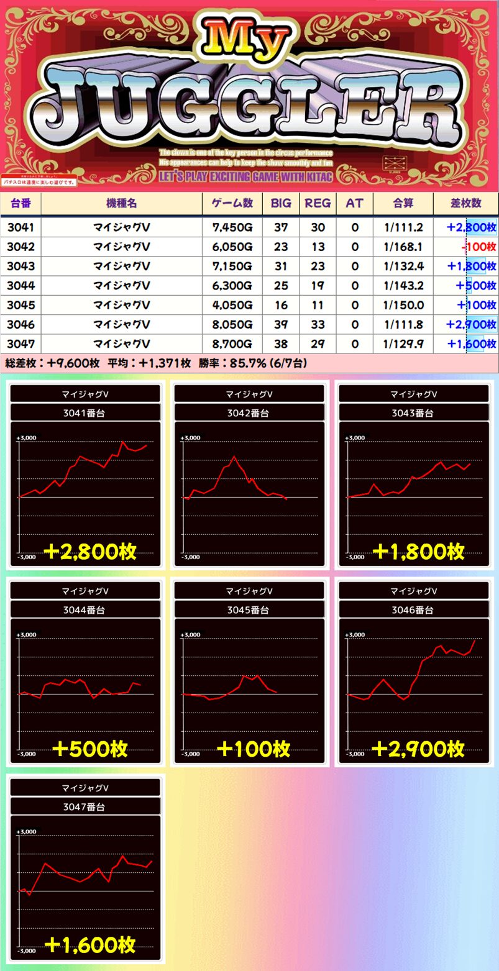Click the 3041番台 graph title label

pyautogui.click(x=86, y=413)
